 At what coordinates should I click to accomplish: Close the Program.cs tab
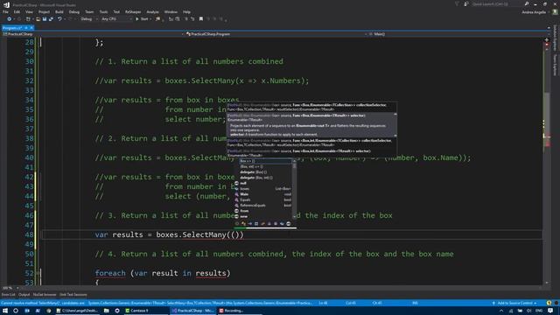tap(31, 28)
